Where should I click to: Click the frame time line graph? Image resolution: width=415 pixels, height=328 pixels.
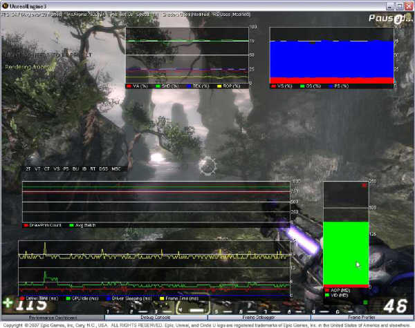(154, 268)
